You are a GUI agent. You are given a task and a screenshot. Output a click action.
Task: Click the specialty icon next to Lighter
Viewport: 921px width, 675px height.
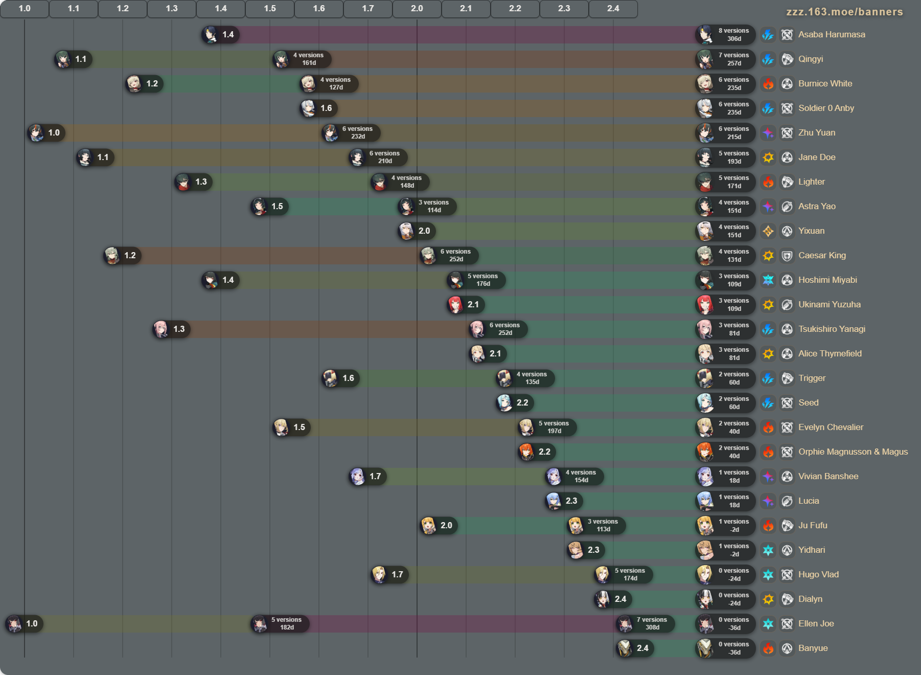[787, 182]
